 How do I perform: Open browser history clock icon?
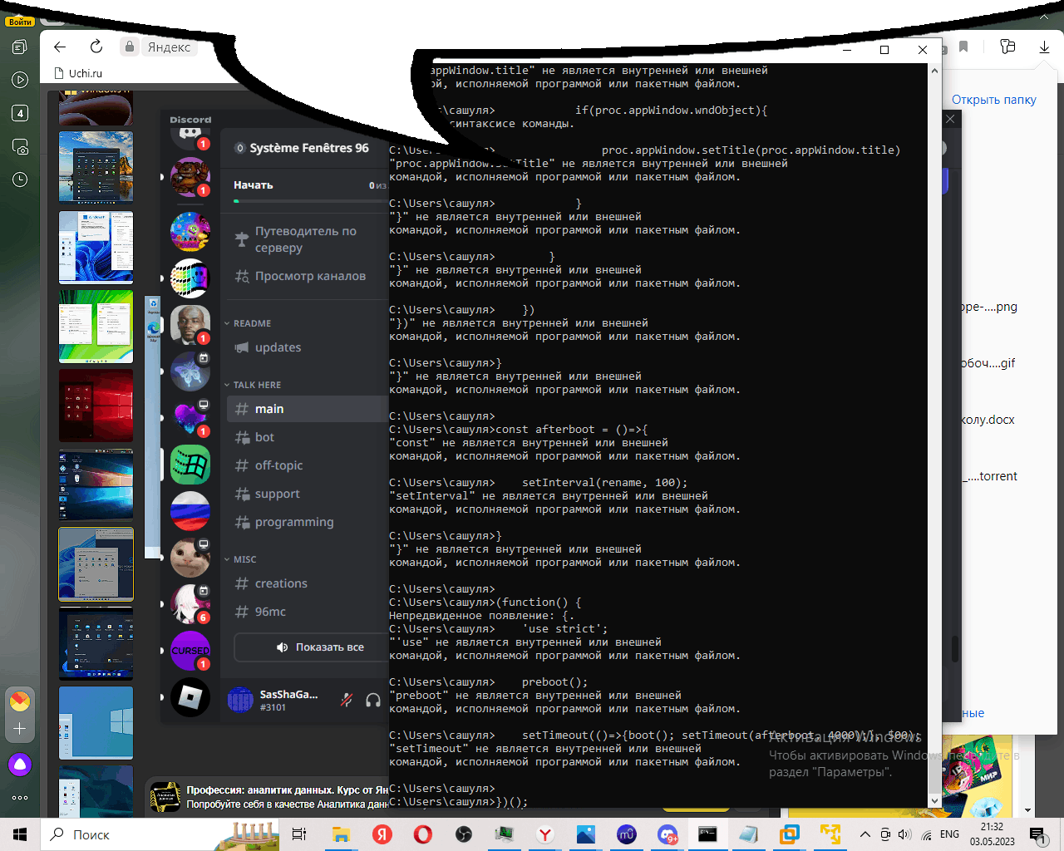tap(20, 180)
